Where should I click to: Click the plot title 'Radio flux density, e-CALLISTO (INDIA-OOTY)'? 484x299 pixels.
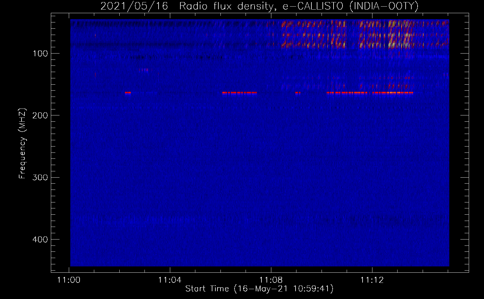click(x=299, y=6)
